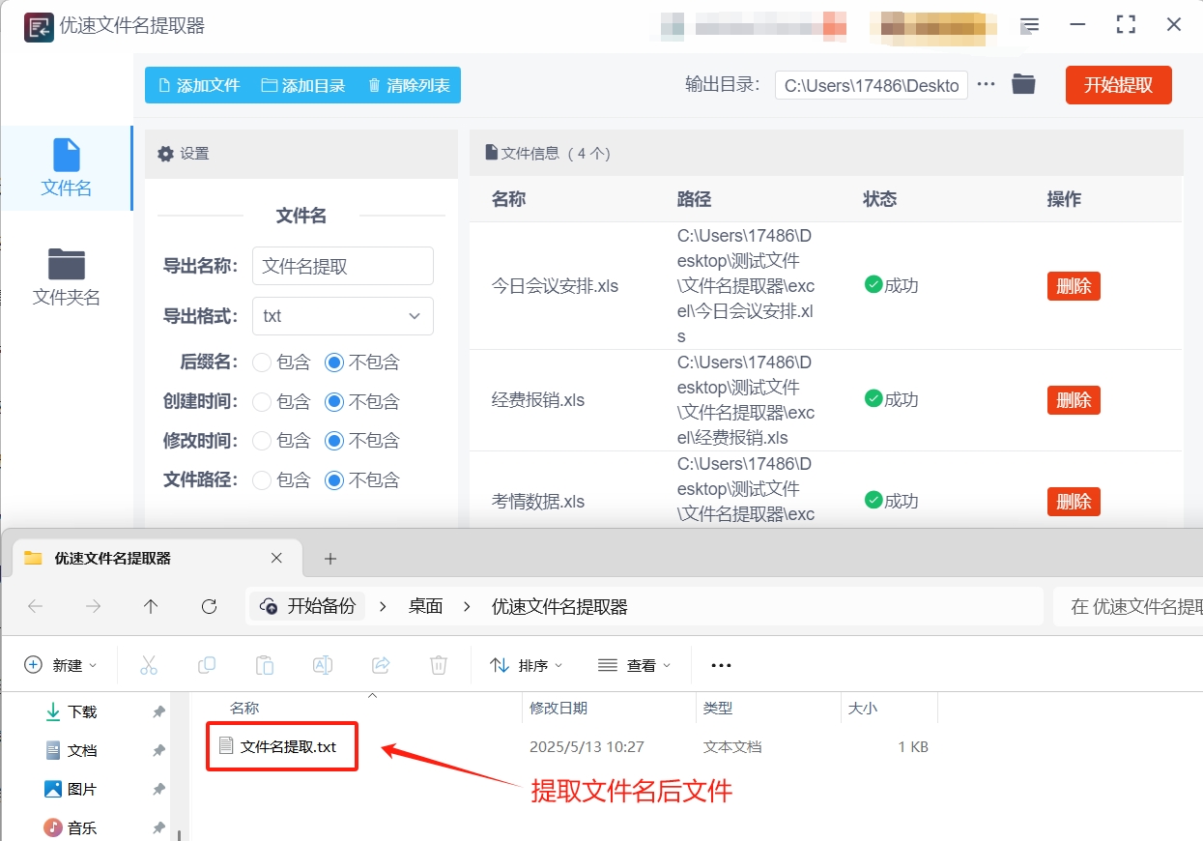Open the 查看 dropdown
Viewport: 1203px width, 841px height.
(x=634, y=665)
